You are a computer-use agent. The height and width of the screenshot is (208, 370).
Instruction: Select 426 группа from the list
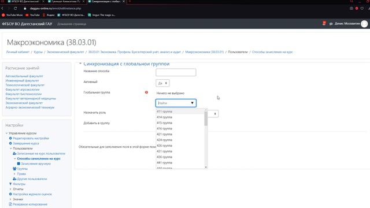180,146
